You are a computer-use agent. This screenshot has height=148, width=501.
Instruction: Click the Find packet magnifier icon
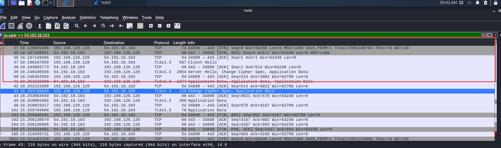[77, 26]
